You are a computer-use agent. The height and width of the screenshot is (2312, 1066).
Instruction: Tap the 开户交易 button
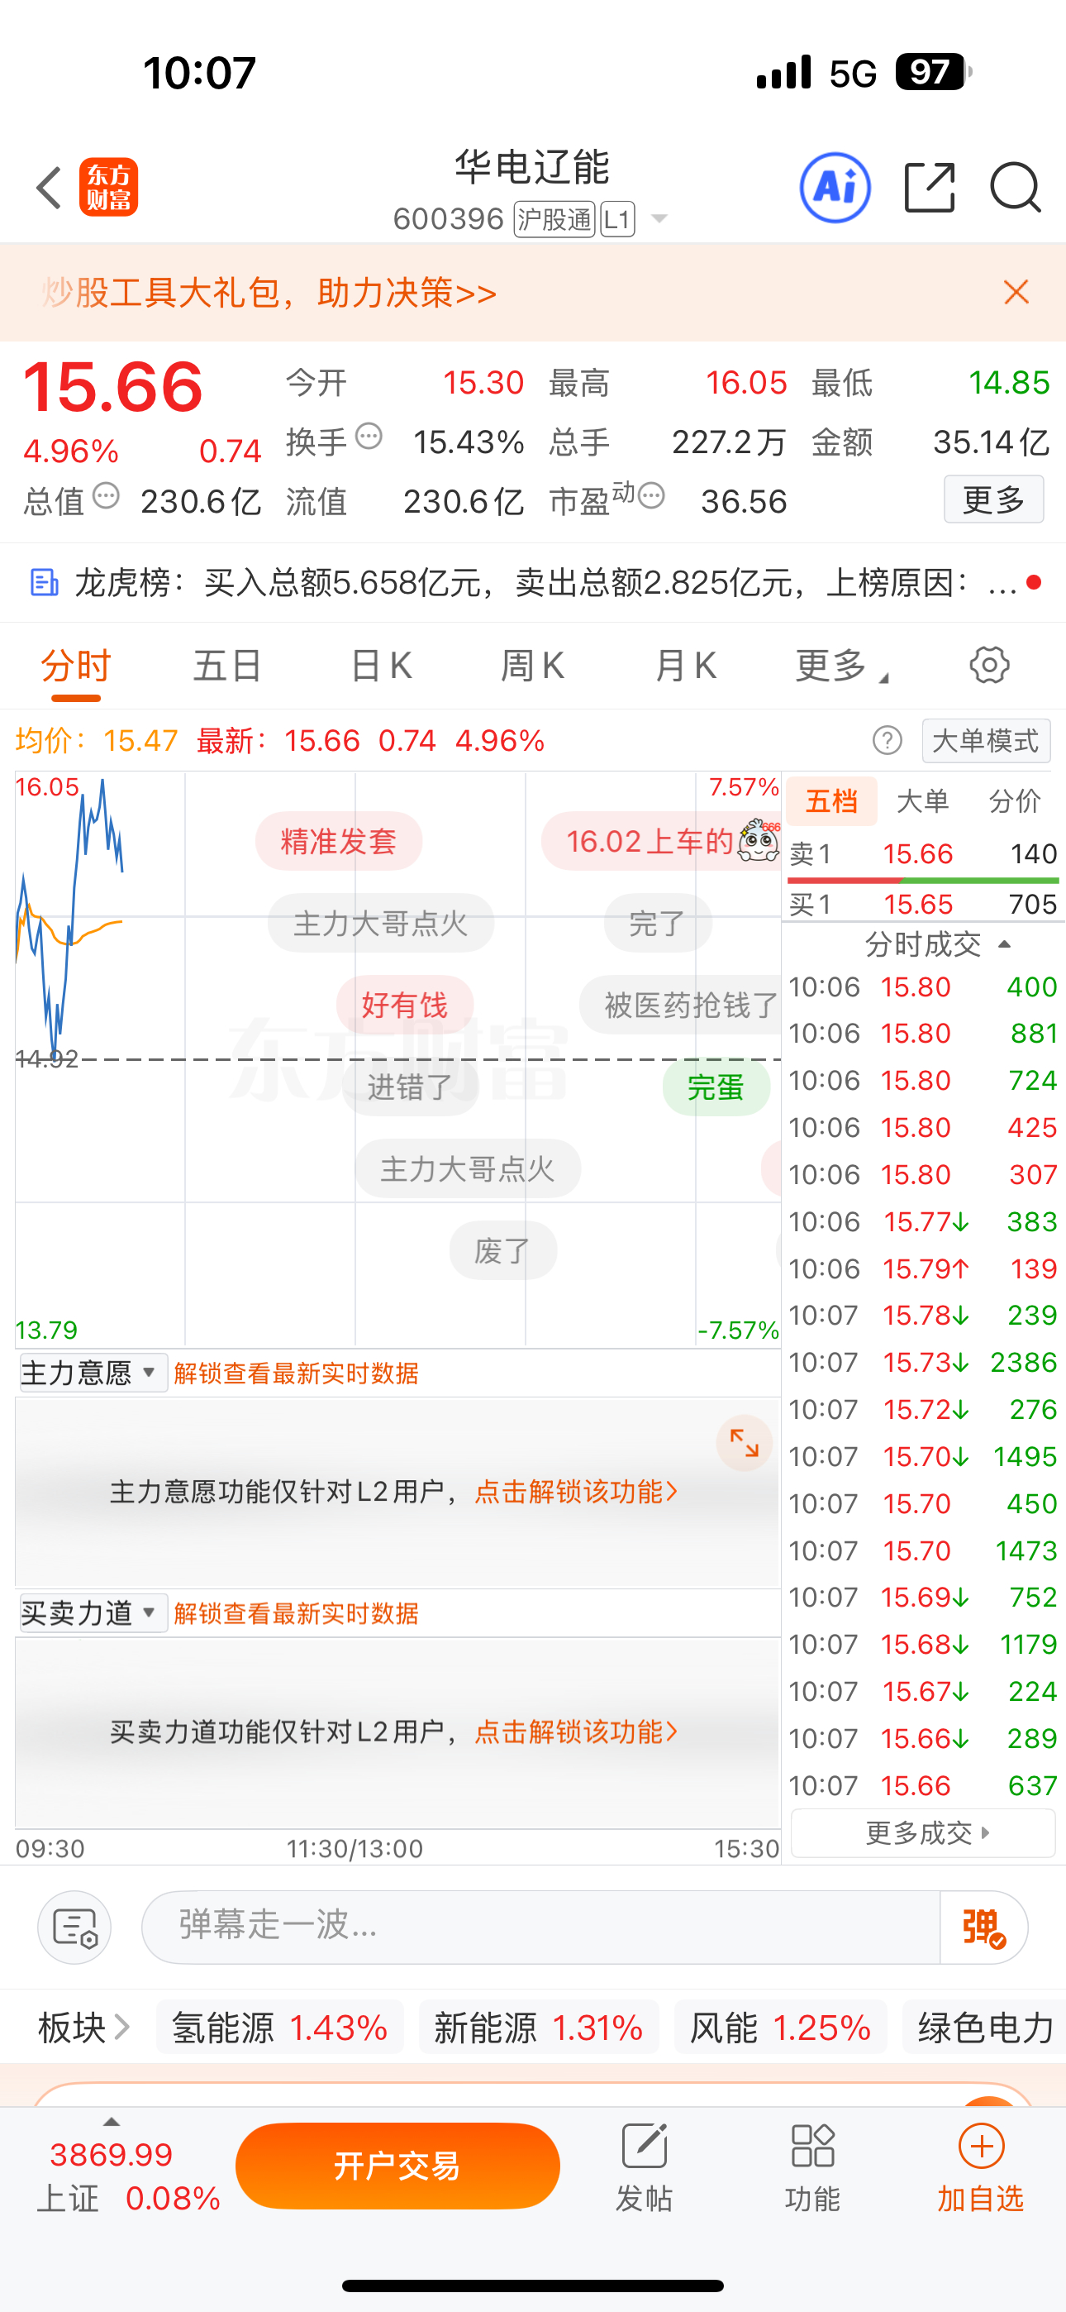397,2166
